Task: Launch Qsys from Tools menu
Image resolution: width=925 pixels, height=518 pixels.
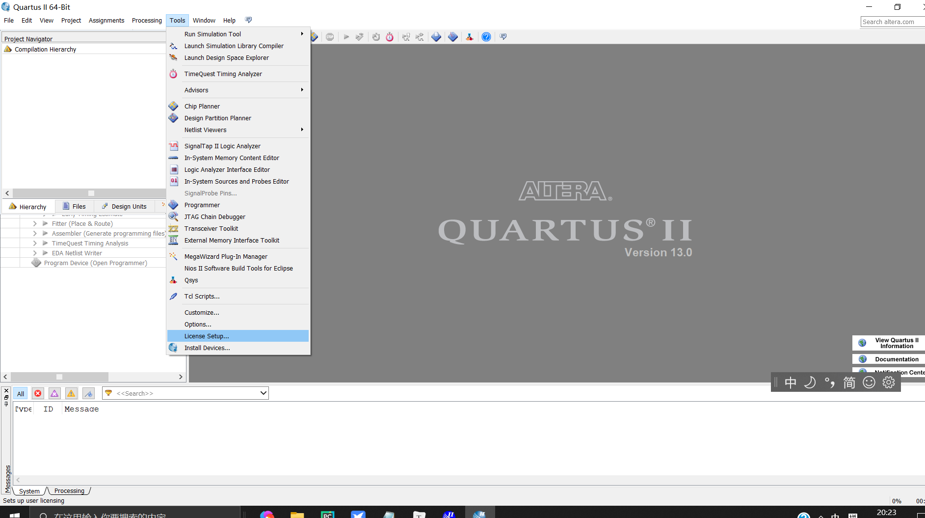Action: [238, 280]
